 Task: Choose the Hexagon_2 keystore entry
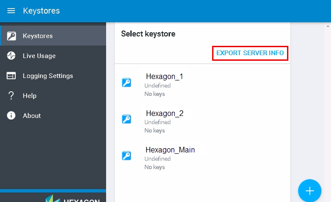(x=164, y=113)
